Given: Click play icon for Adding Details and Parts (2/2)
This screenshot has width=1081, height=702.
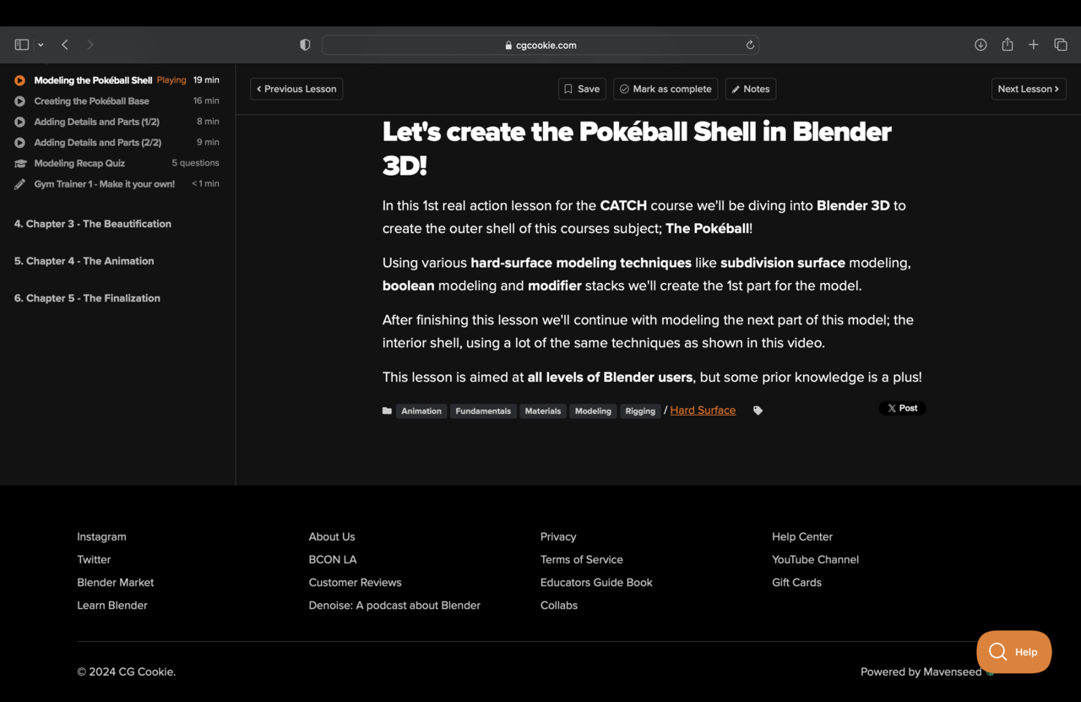Looking at the screenshot, I should [19, 143].
